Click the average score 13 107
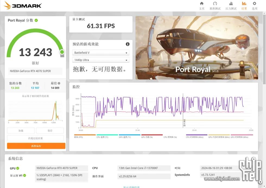Screen dimensions: 266x188 point(35,88)
